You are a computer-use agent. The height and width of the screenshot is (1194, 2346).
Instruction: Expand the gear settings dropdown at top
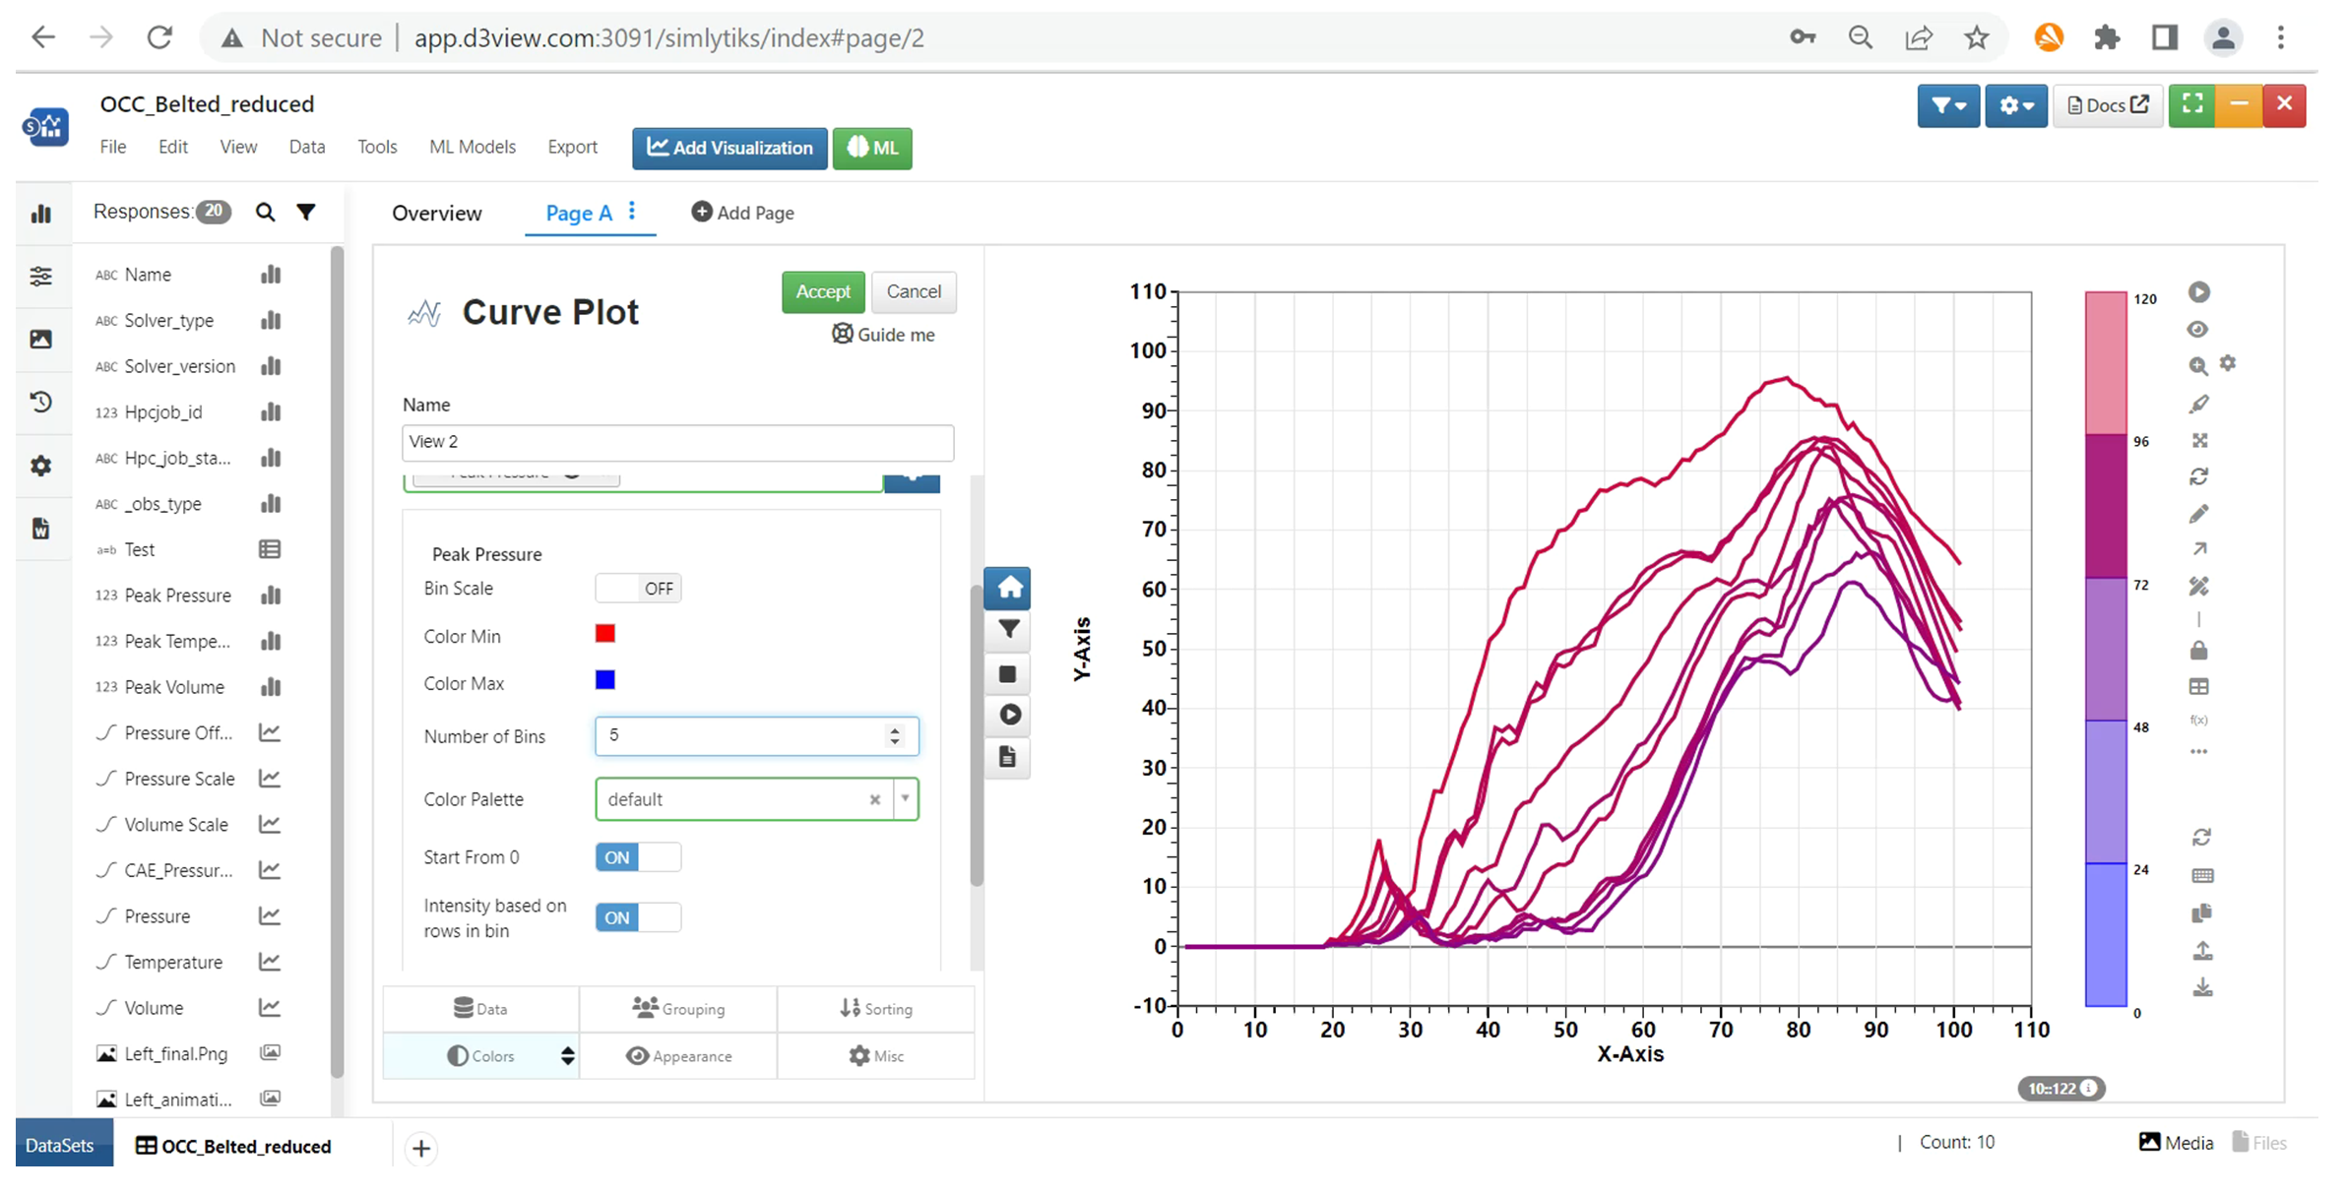tap(2015, 105)
